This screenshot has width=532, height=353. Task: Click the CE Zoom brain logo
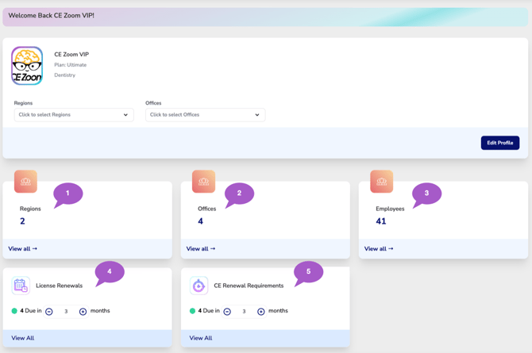(27, 66)
